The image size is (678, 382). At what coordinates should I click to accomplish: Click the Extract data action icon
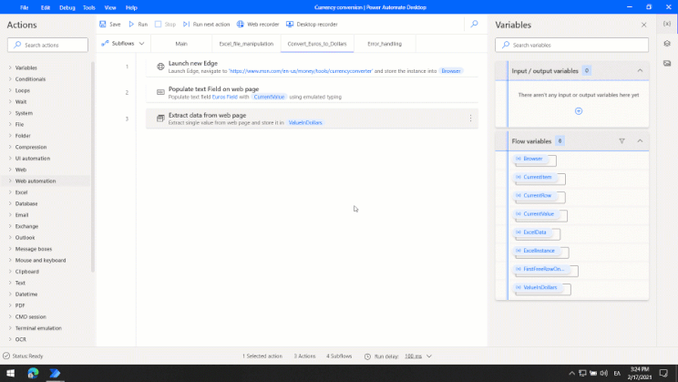[x=160, y=119]
